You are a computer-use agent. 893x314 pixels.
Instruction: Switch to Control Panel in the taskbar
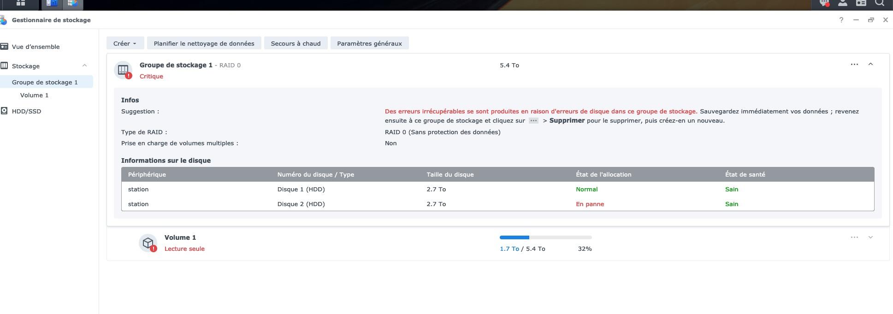click(52, 3)
